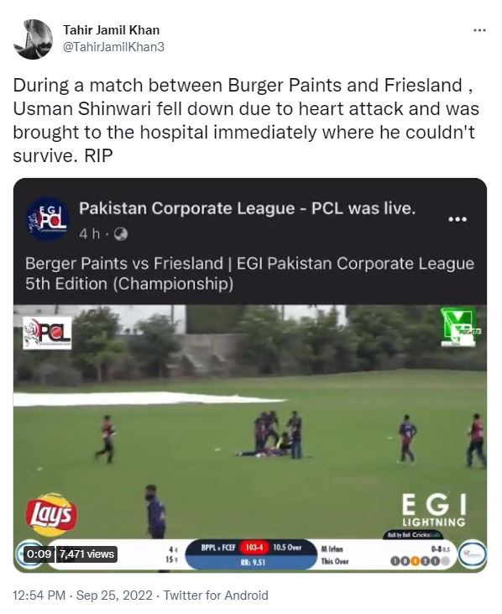The image size is (502, 614).
Task: Click the BPPL v FCEF score banner
Action: point(251,554)
